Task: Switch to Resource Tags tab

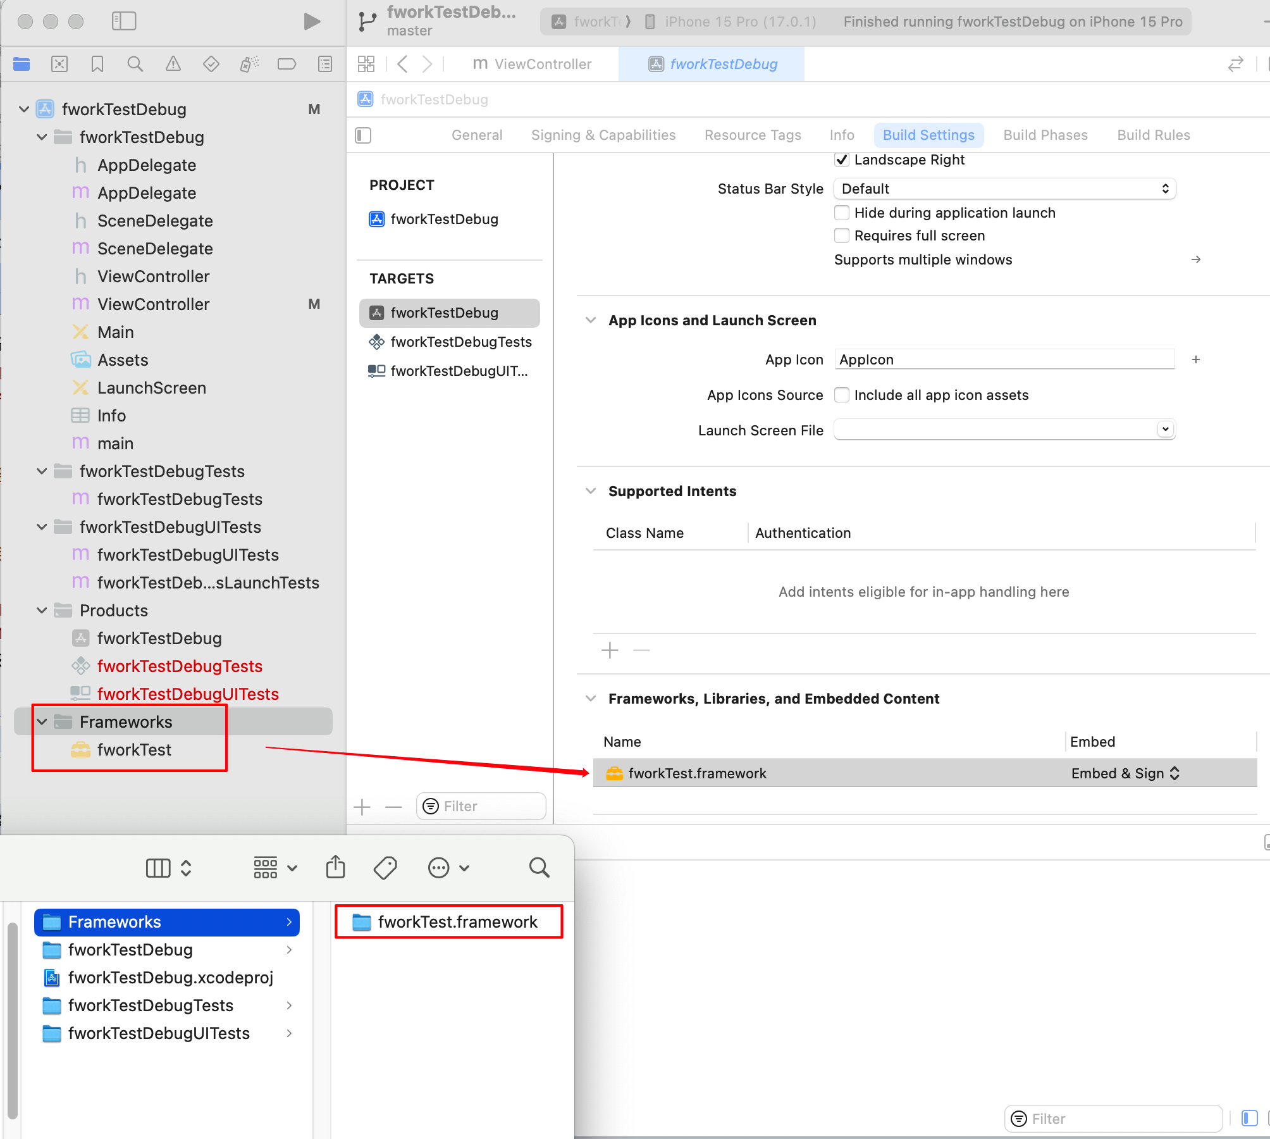Action: tap(753, 135)
